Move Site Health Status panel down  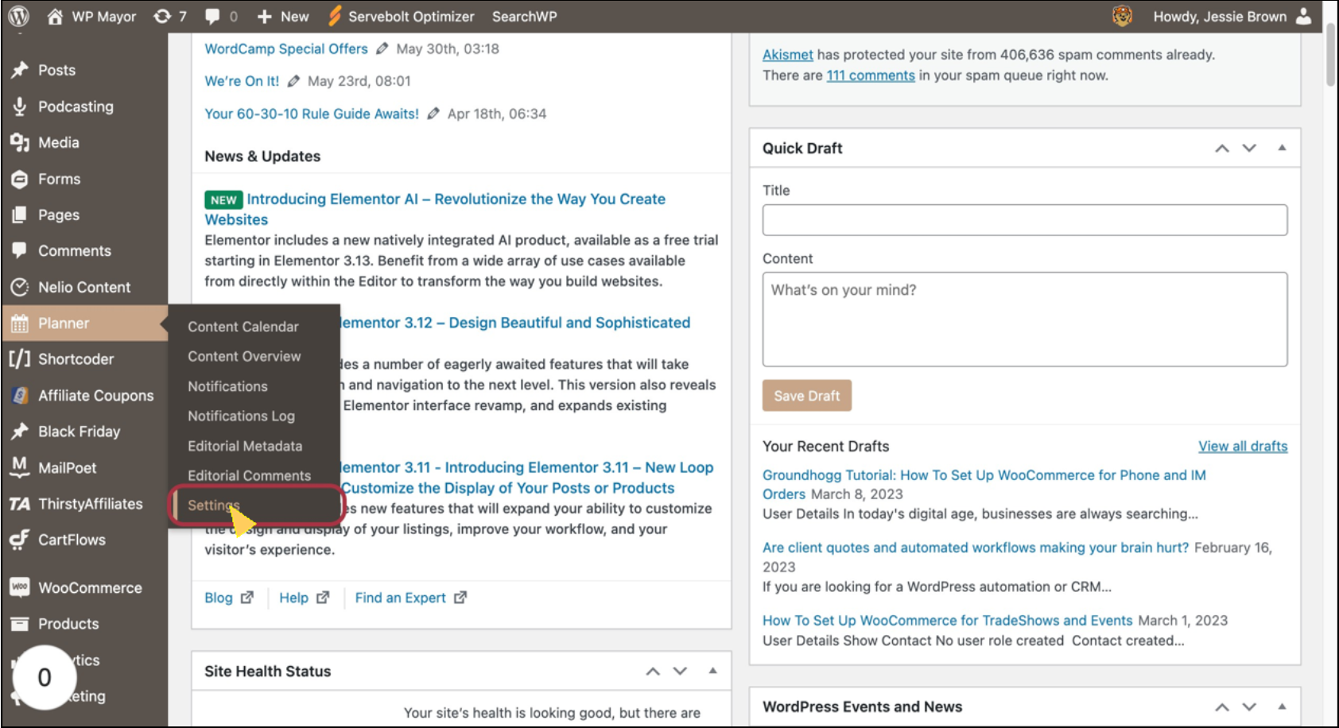680,671
